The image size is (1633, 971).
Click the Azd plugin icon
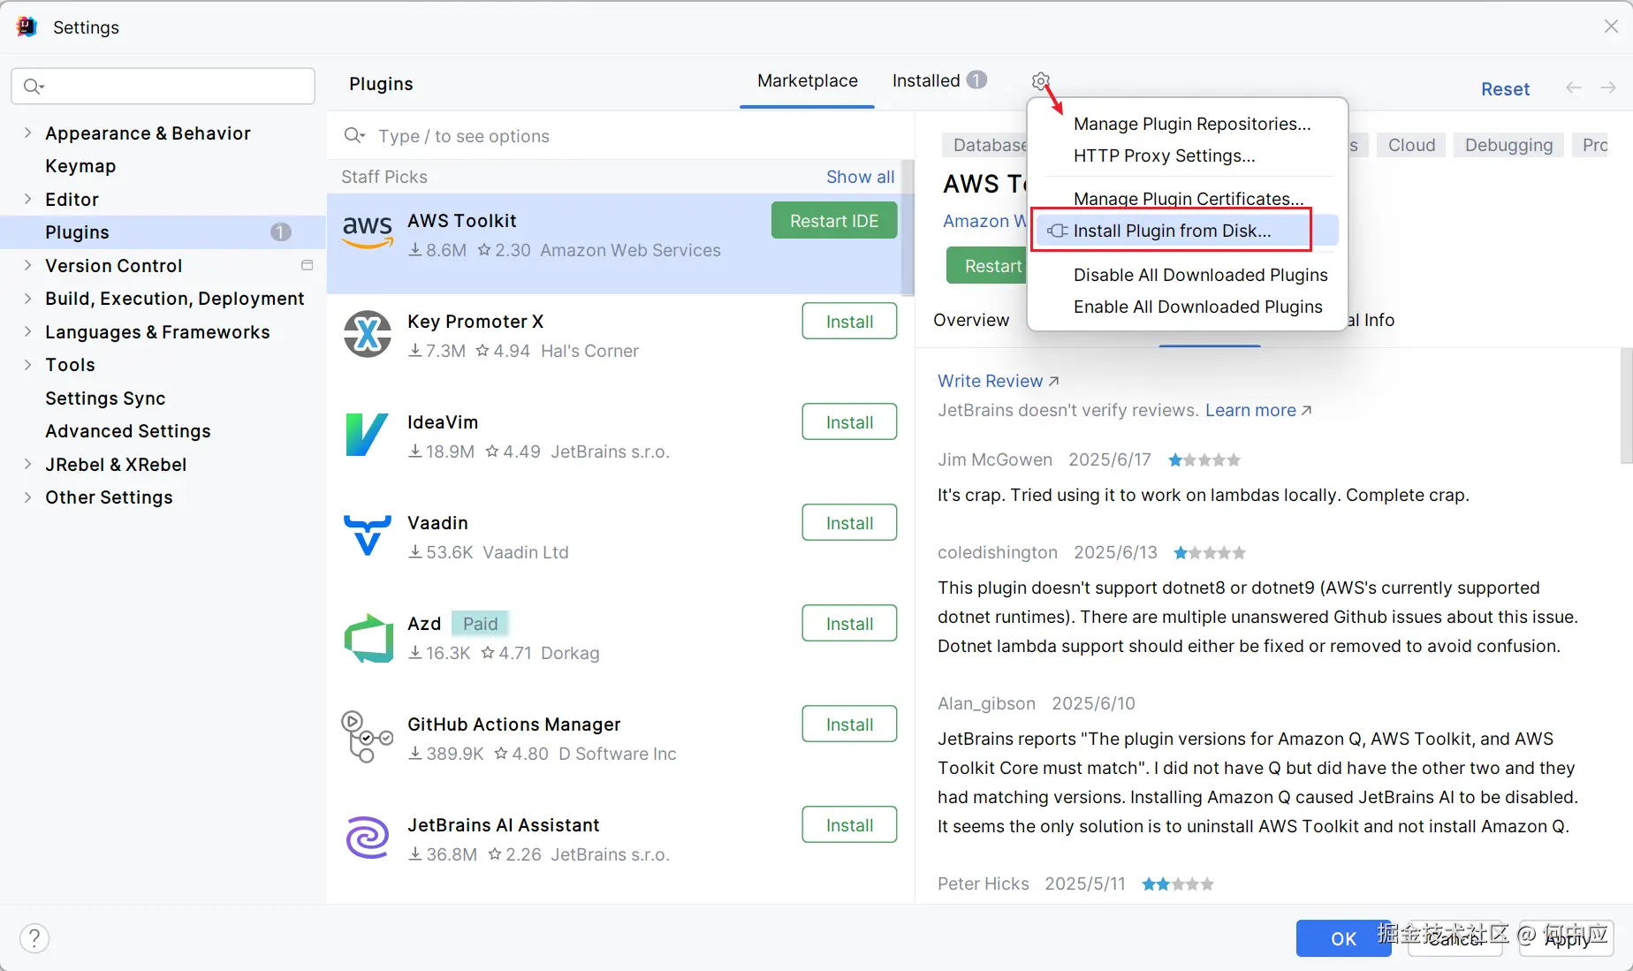(368, 638)
